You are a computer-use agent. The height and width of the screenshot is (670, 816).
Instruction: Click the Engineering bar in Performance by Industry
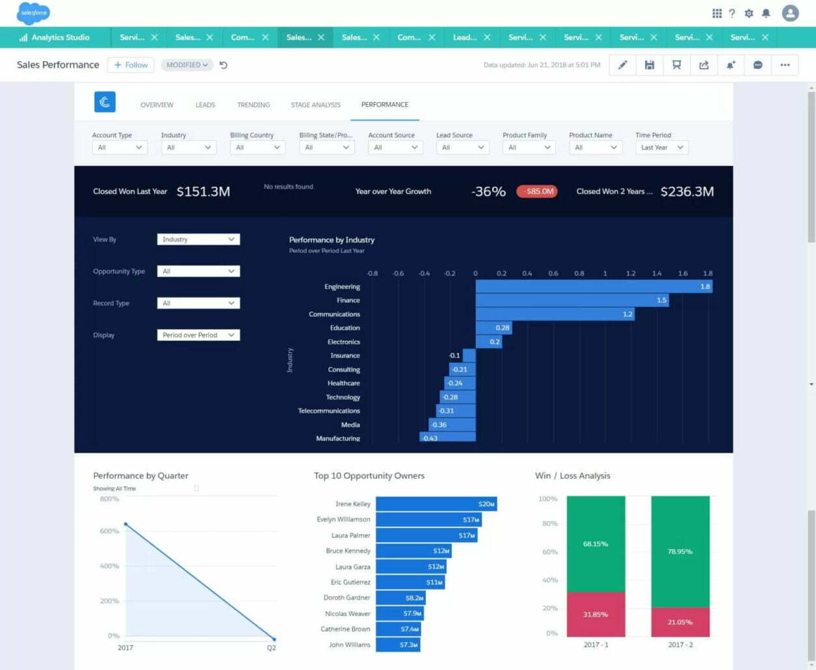pyautogui.click(x=592, y=286)
